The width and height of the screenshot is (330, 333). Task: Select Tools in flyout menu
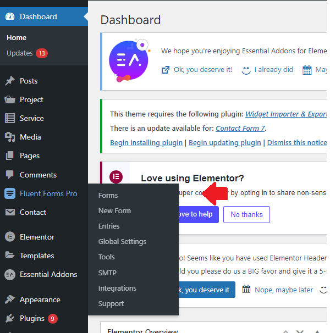pos(106,257)
